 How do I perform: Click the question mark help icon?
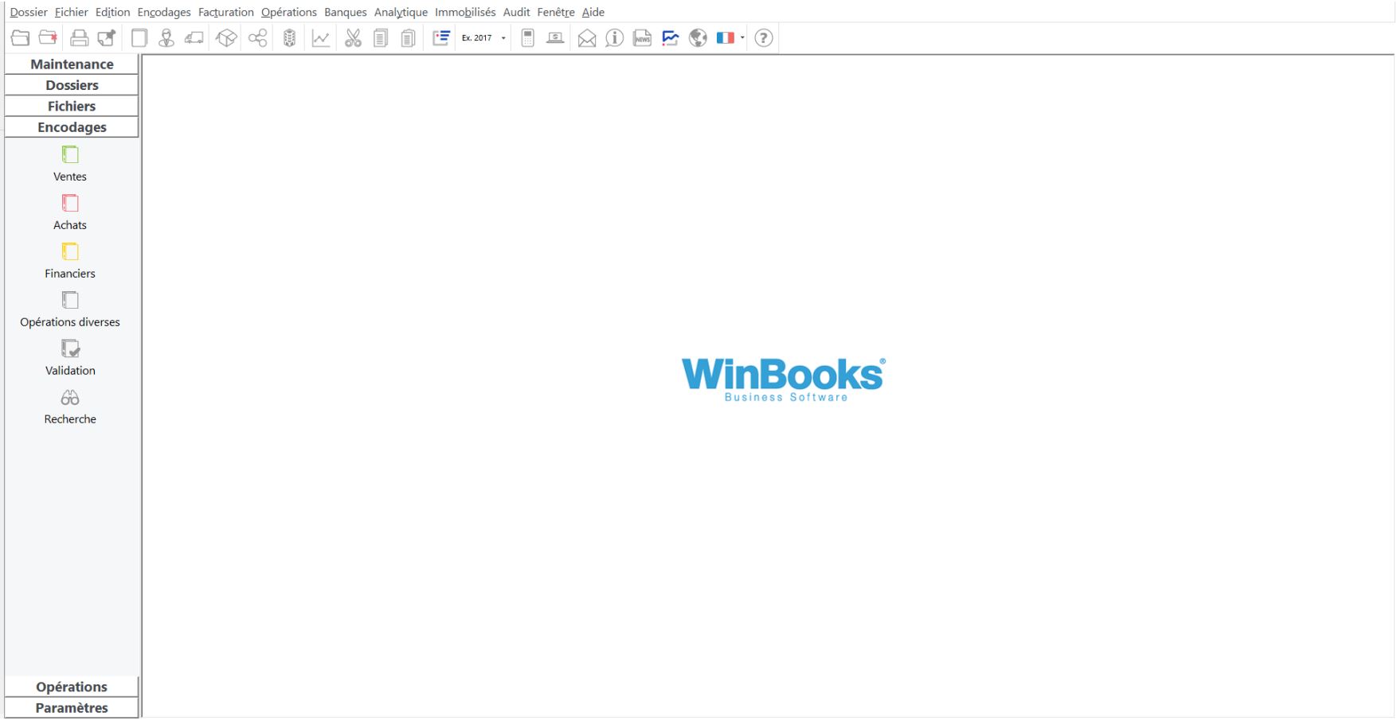[x=764, y=37]
